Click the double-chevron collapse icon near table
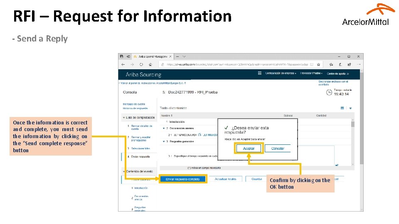The width and height of the screenshot is (399, 224). (x=350, y=108)
